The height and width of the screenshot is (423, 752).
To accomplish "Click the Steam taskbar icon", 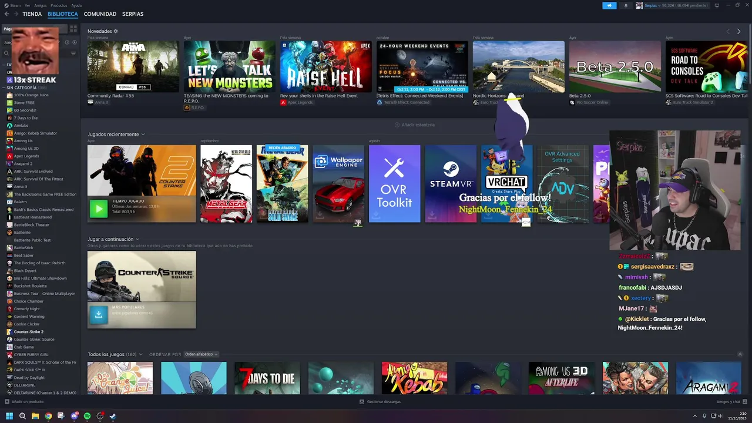I will click(x=113, y=416).
